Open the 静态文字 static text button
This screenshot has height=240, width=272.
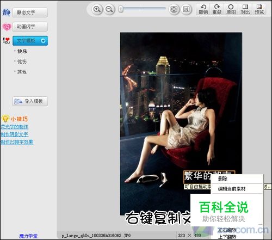pyautogui.click(x=30, y=13)
